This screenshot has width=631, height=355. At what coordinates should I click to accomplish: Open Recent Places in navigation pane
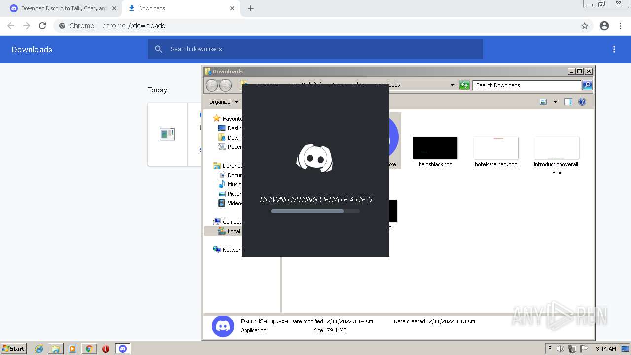coord(230,147)
